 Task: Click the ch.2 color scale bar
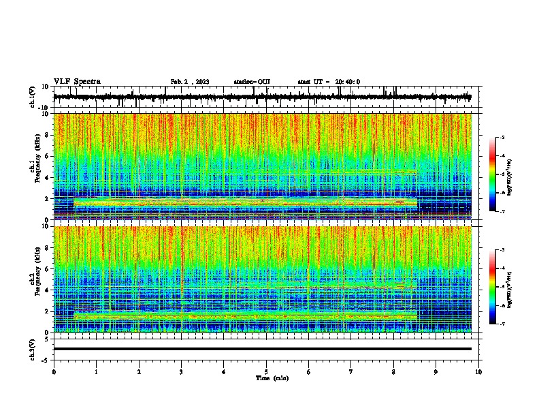pyautogui.click(x=493, y=287)
